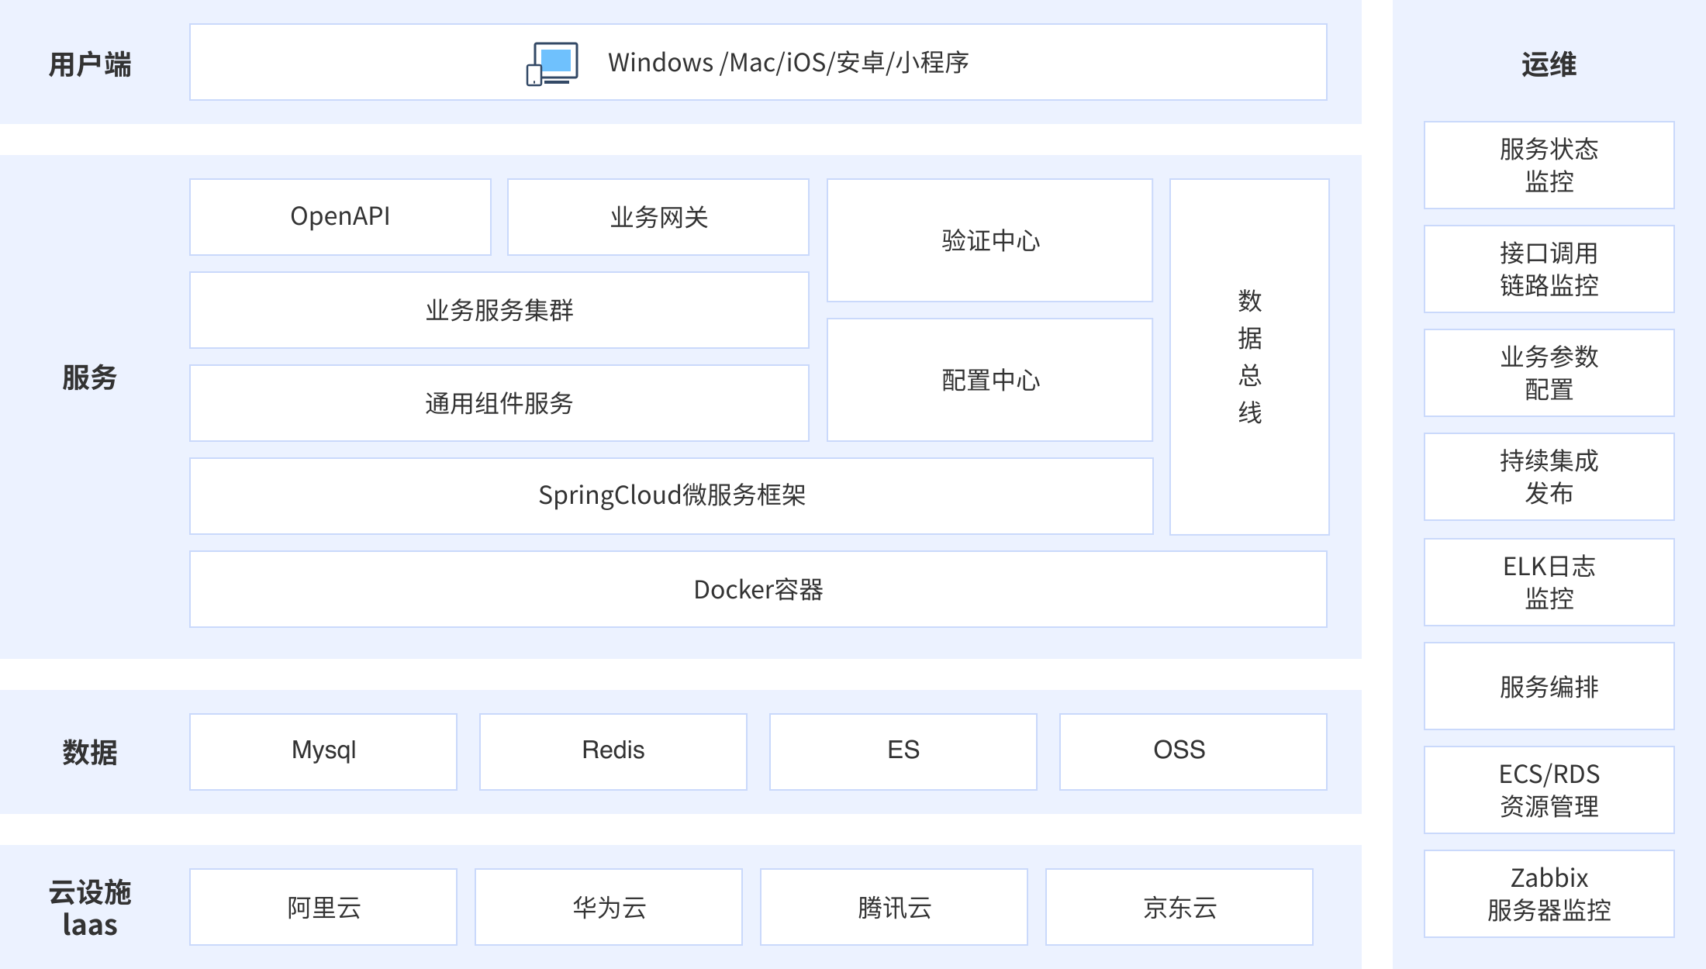Click the SpringCloud微服务框架 bar
The height and width of the screenshot is (969, 1706).
(672, 496)
